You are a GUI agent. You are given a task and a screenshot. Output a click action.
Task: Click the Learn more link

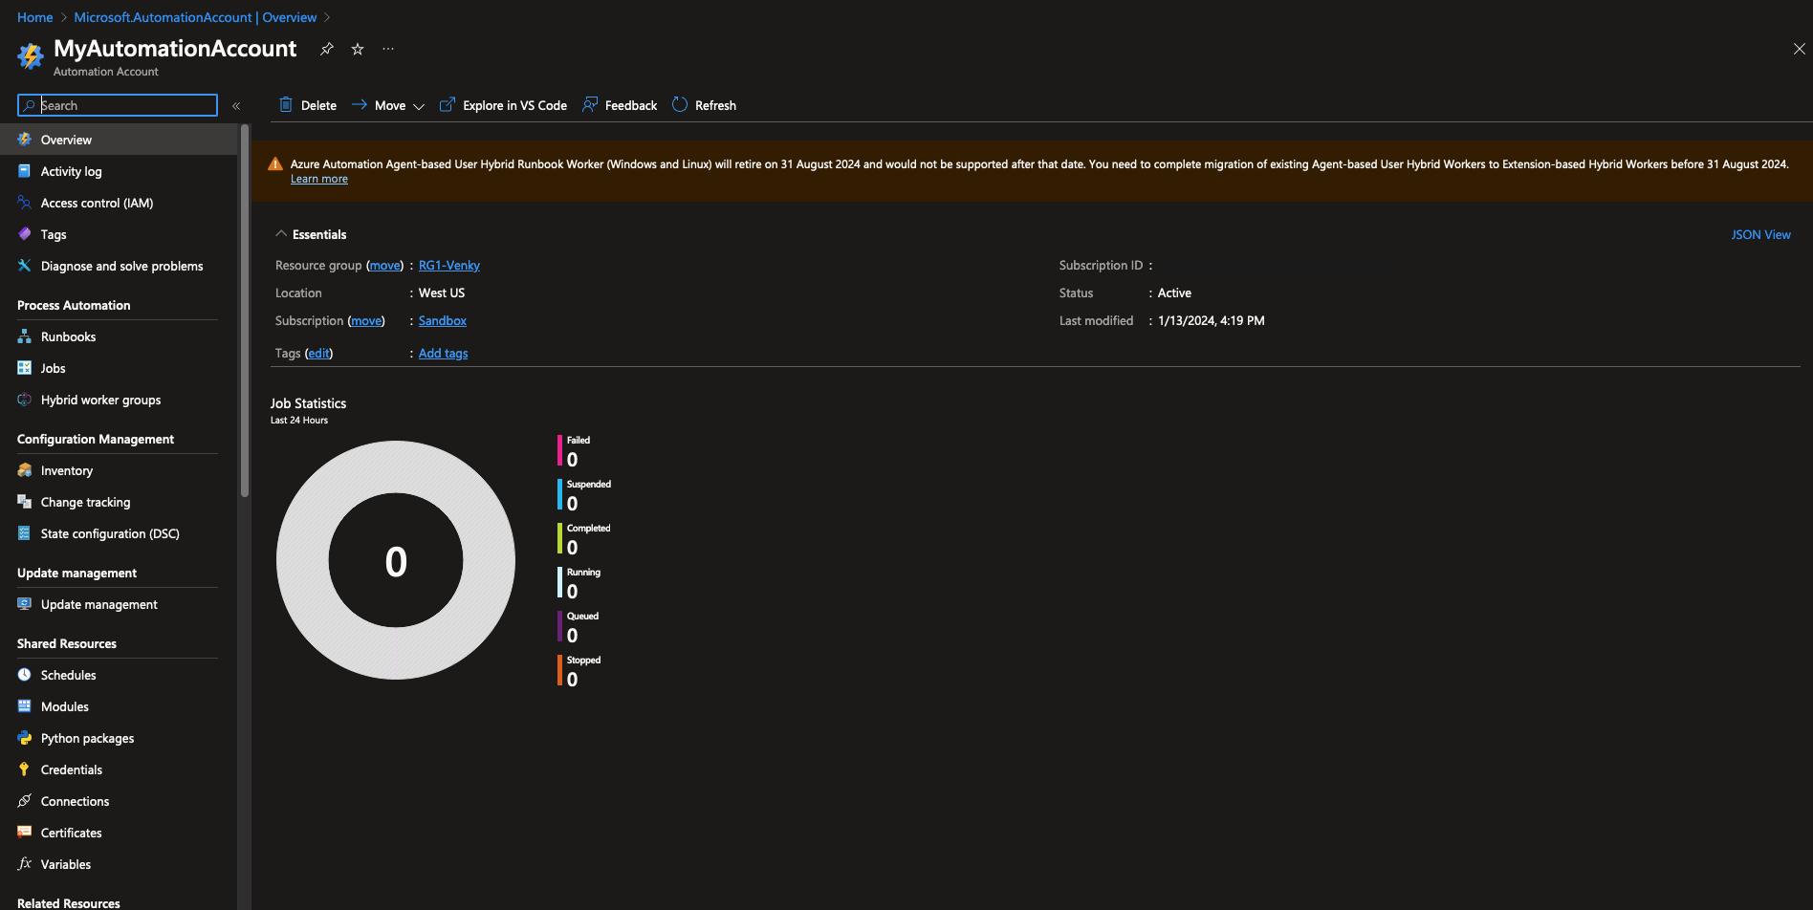[319, 179]
